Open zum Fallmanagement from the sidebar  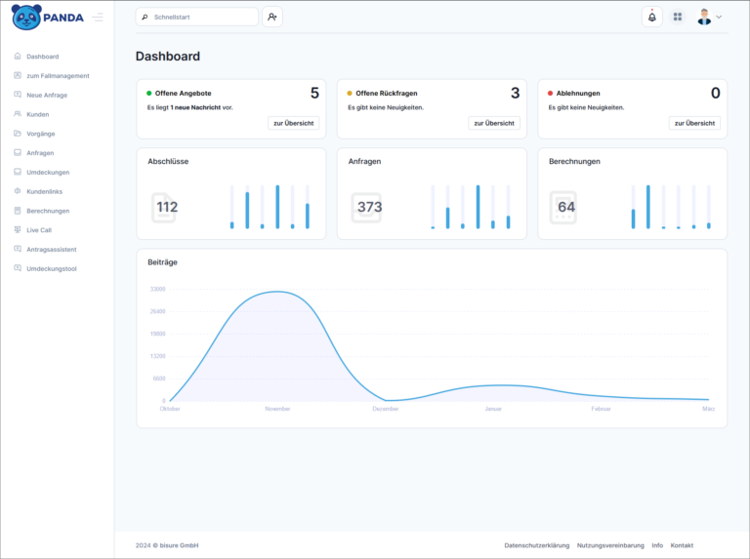pos(58,76)
